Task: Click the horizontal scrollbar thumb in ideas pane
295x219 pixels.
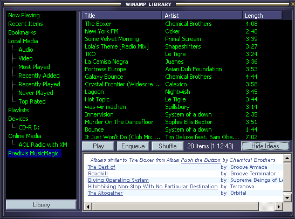Action: pyautogui.click(x=175, y=207)
